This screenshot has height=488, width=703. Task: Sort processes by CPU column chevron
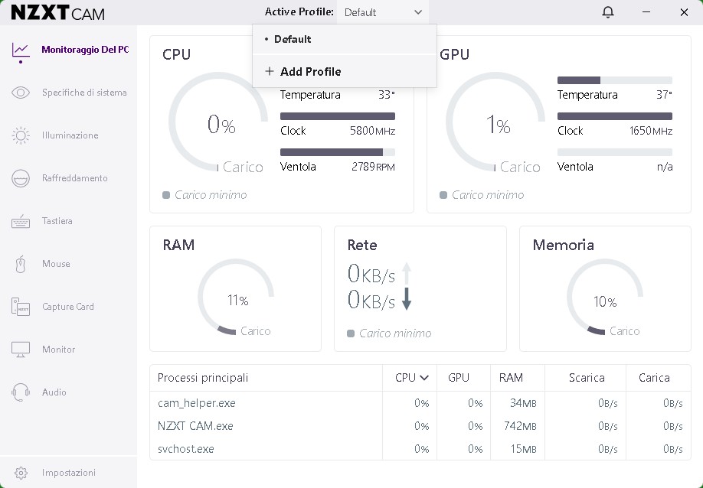tap(423, 378)
